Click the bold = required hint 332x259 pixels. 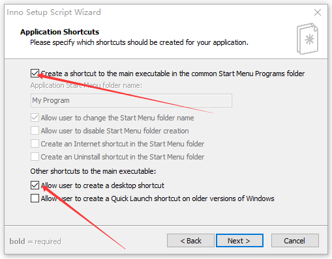click(35, 241)
